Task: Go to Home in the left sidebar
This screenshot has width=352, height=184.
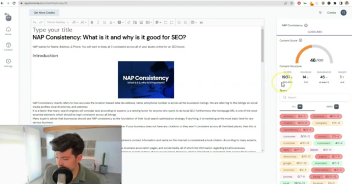Action: [8, 31]
